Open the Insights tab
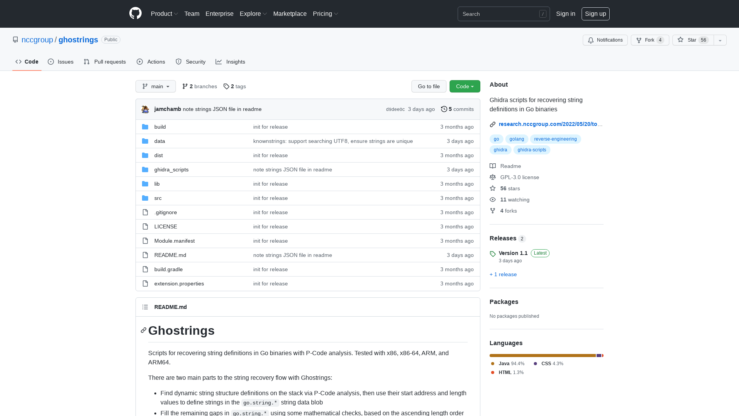Screen dimensions: 739x416 230,62
